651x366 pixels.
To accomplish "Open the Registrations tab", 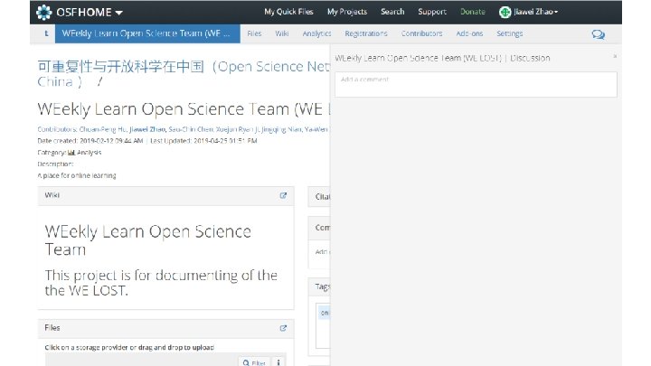I will [x=366, y=33].
